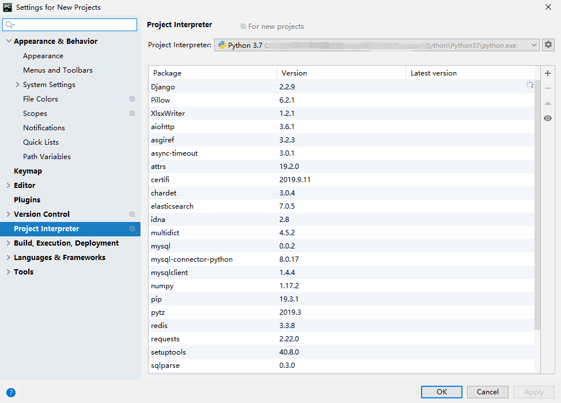Click the upgrade package arrow icon
Image resolution: width=561 pixels, height=403 pixels.
(547, 103)
